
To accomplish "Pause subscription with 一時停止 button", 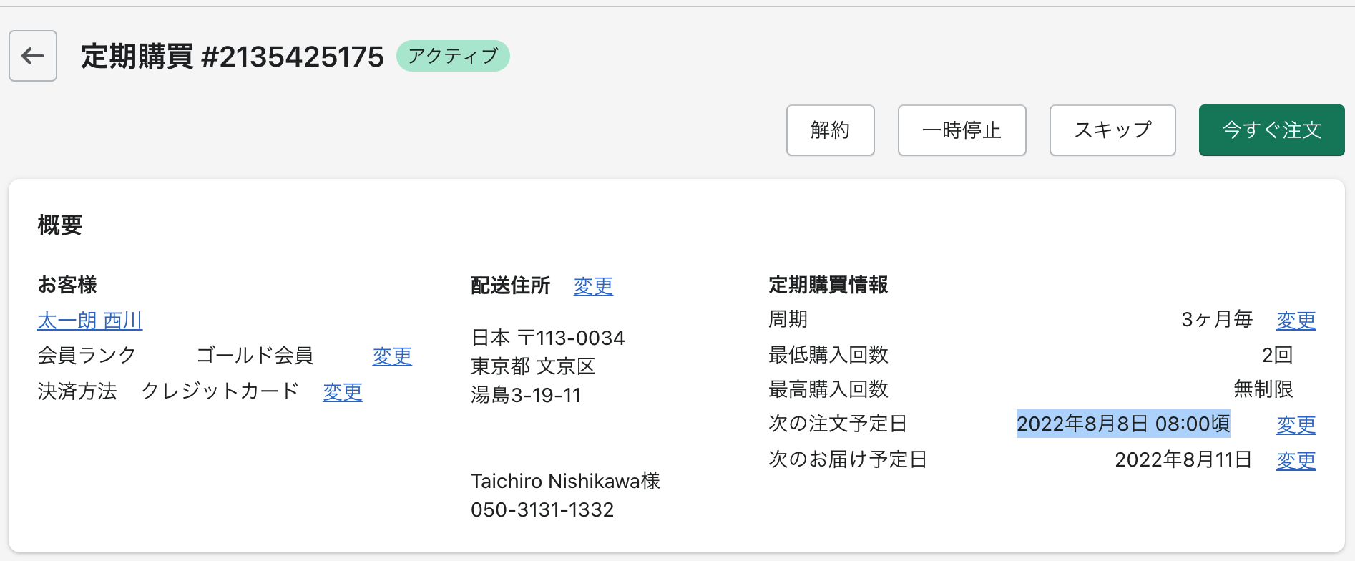I will pos(962,130).
